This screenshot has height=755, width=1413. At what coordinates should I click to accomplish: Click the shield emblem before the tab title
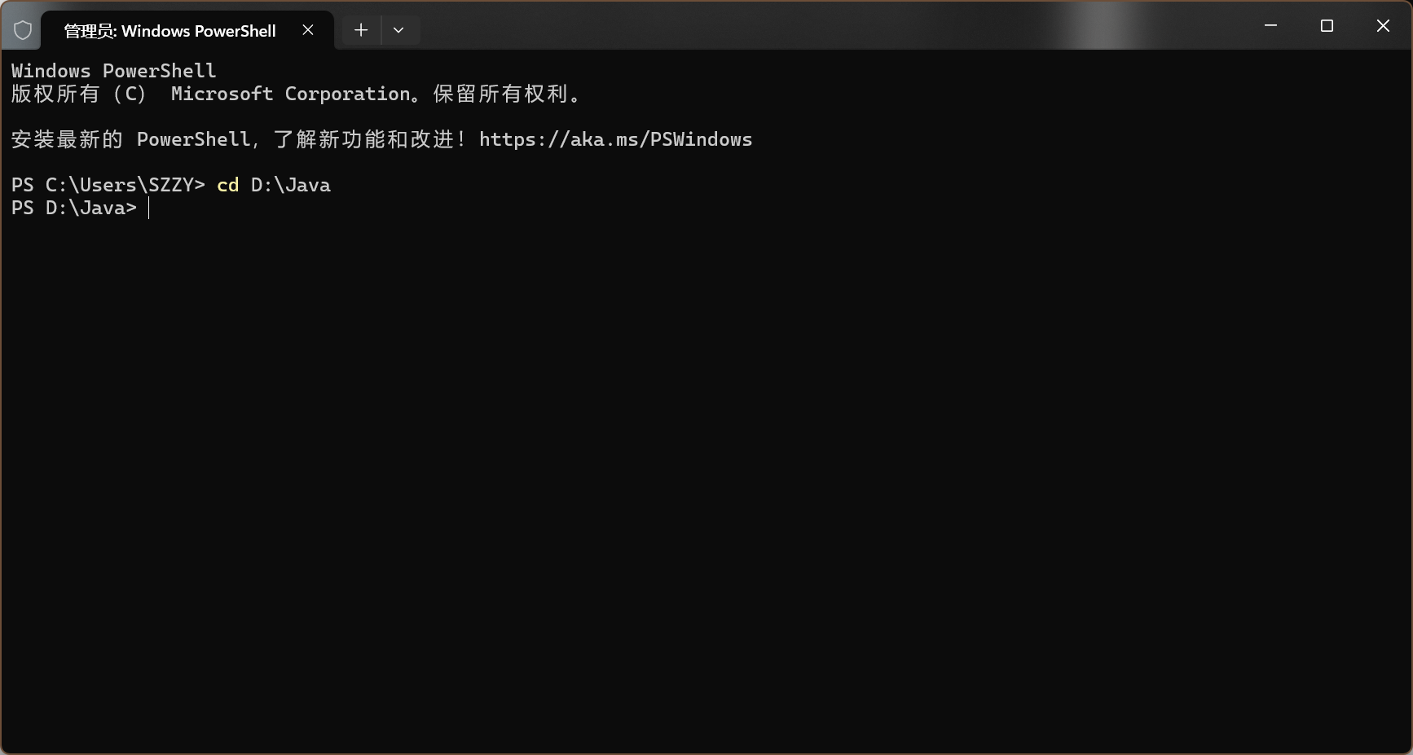coord(22,29)
